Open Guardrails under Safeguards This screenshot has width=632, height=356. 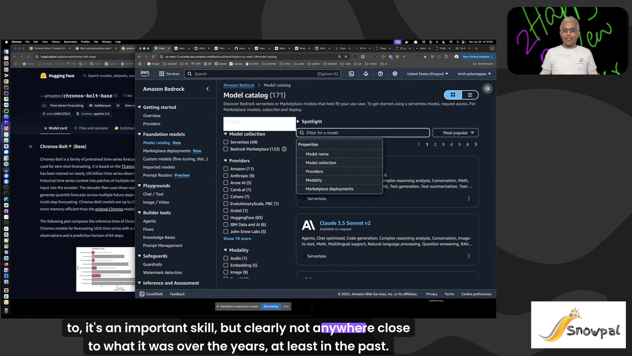(152, 264)
